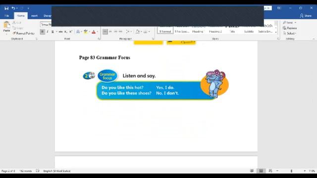Image resolution: width=317 pixels, height=178 pixels.
Task: Open the Paragraph dialog launcher
Action: (153, 39)
